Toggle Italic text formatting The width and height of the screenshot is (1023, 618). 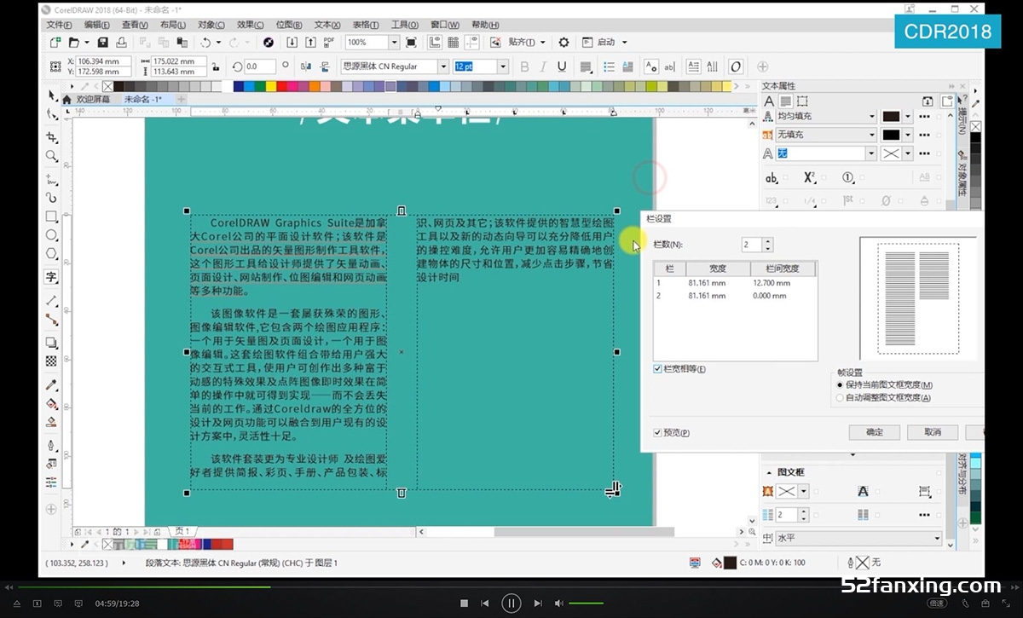[543, 66]
